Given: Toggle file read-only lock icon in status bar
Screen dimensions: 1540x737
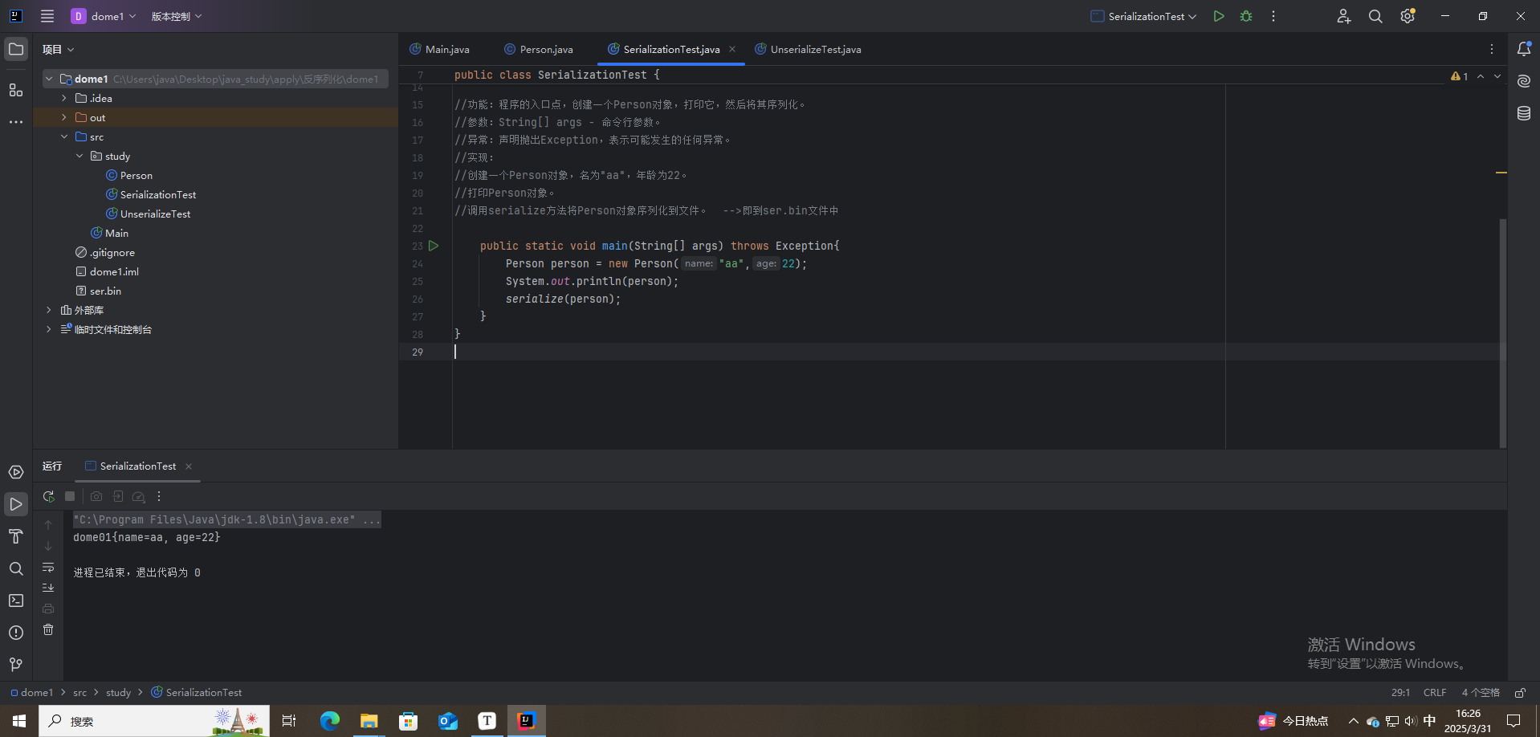Looking at the screenshot, I should 1520,692.
